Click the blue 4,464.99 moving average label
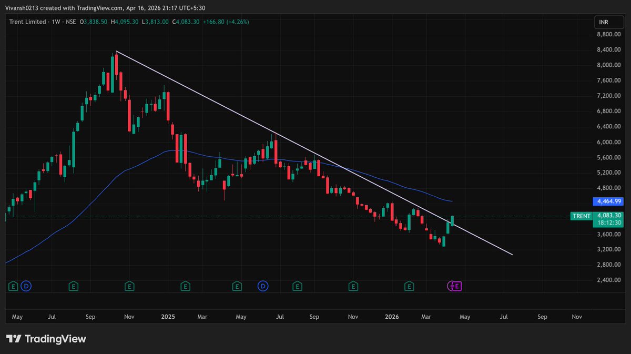 pos(608,201)
